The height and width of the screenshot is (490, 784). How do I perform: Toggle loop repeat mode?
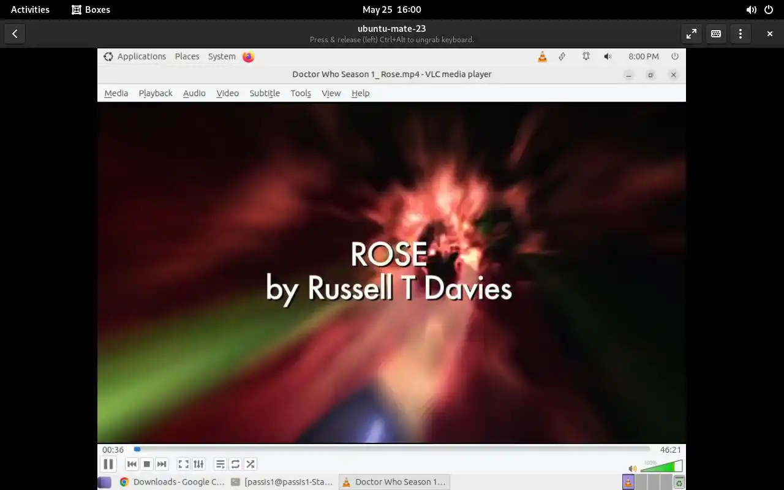point(235,464)
